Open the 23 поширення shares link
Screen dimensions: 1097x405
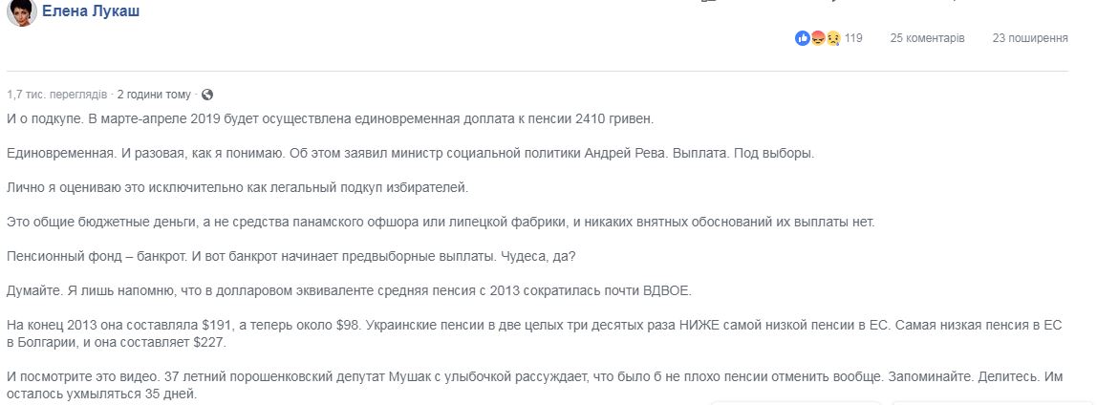coord(1029,38)
